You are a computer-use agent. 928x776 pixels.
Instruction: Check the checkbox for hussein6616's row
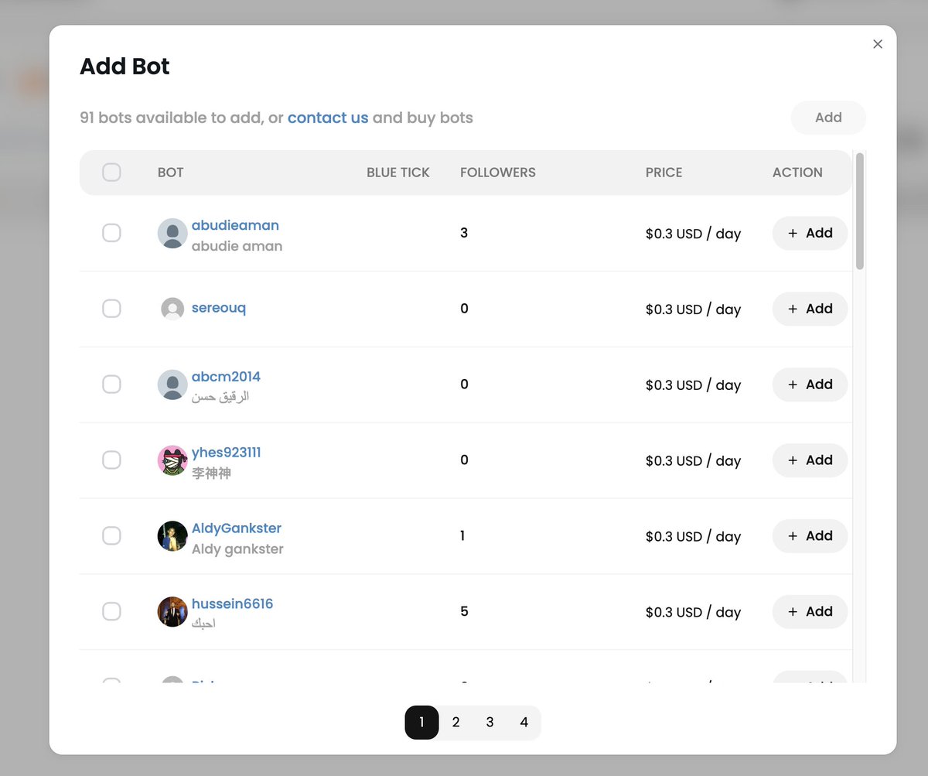click(111, 611)
